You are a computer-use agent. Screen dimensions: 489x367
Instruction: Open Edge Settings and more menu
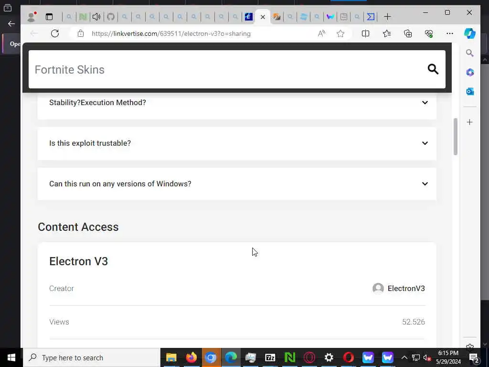coord(450,33)
